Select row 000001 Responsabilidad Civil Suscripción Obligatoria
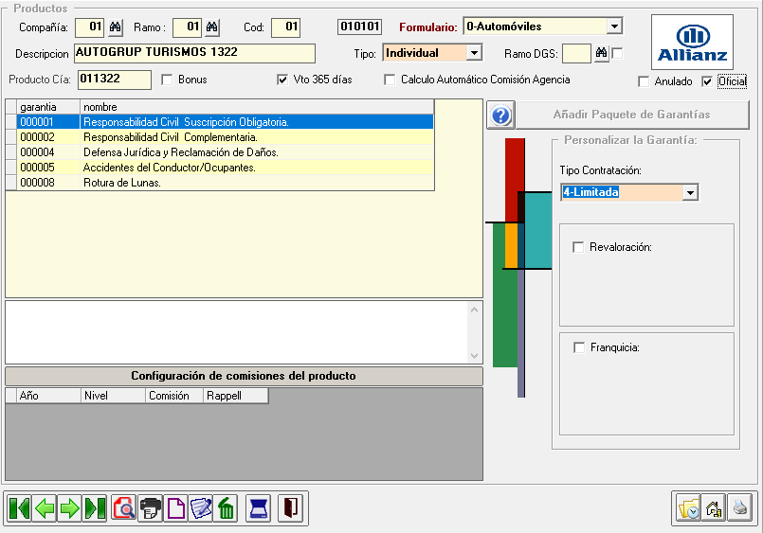Image resolution: width=763 pixels, height=533 pixels. point(225,122)
